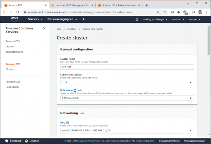
Task: Click the site lock icon in address bar
Action: [x=25, y=12]
